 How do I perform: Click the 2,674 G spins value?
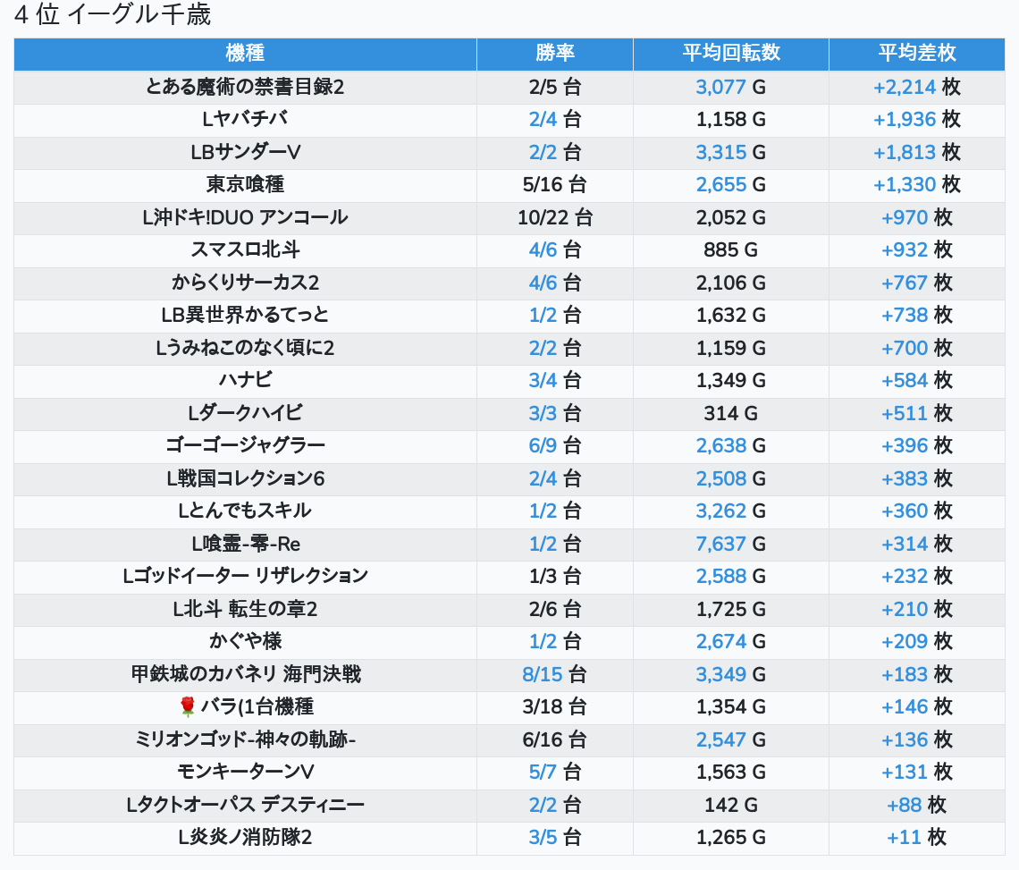(x=731, y=642)
